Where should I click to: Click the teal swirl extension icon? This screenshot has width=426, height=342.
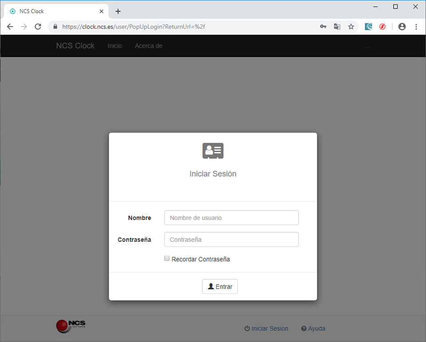(368, 27)
